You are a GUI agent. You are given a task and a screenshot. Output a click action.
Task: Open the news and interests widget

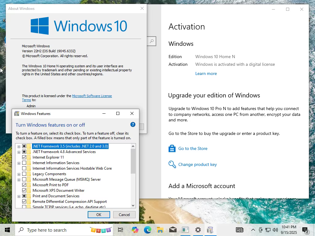(x=239, y=230)
